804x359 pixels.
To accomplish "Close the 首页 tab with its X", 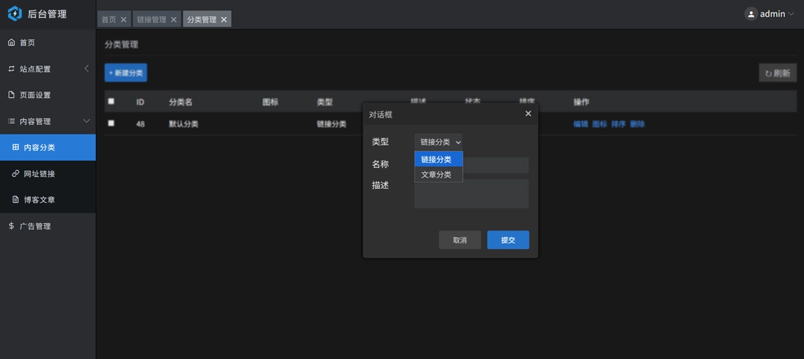I will 124,19.
